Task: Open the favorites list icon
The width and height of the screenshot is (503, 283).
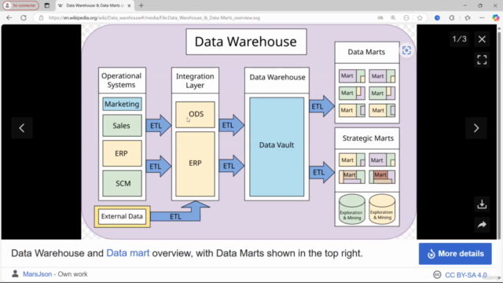Action: click(468, 18)
